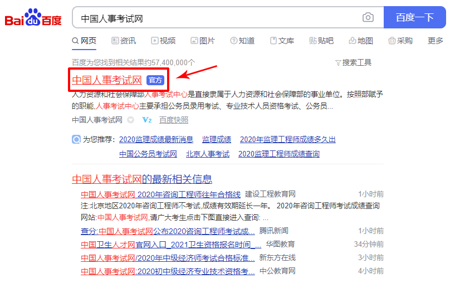Screen dimensions: 455x288
Task: Open camera image search icon
Action: [x=368, y=17]
